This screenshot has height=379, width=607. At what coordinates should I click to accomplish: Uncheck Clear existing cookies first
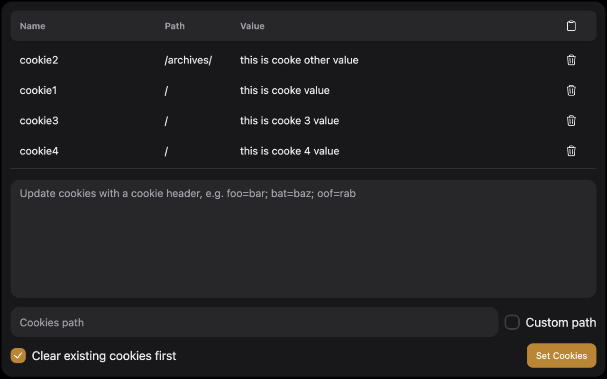[x=18, y=355]
